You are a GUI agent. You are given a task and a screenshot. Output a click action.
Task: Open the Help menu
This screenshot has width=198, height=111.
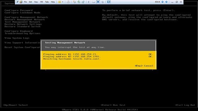[53, 2]
